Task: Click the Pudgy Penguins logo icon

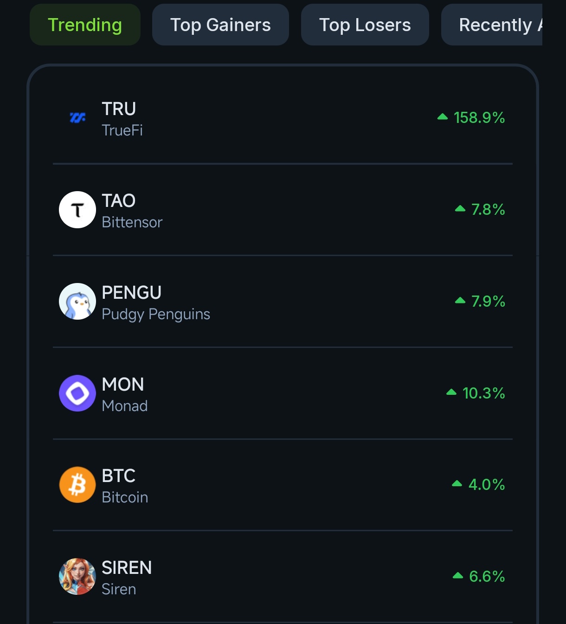Action: (77, 302)
